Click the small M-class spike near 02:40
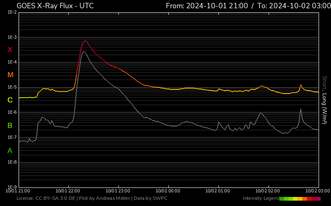331x206 pixels. click(x=301, y=85)
